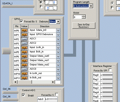
Task: Open MP10 In Lrclk_out direction dropdown
Action: coord(58,74)
